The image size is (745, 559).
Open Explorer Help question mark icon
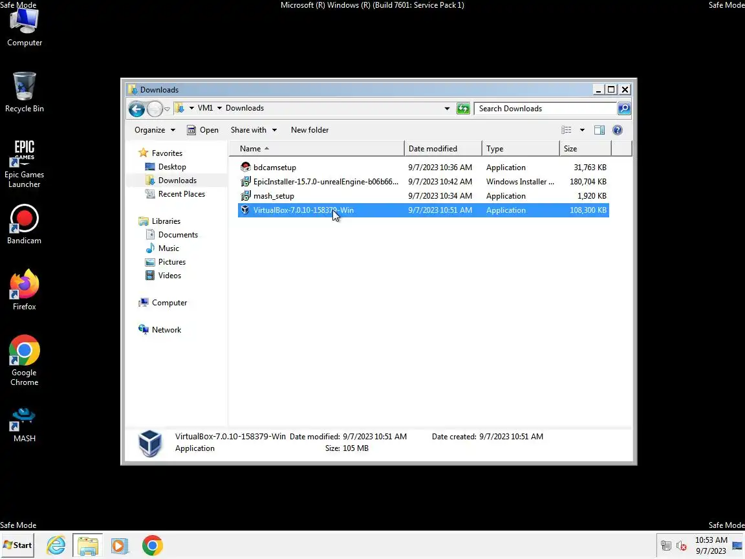[x=617, y=130]
